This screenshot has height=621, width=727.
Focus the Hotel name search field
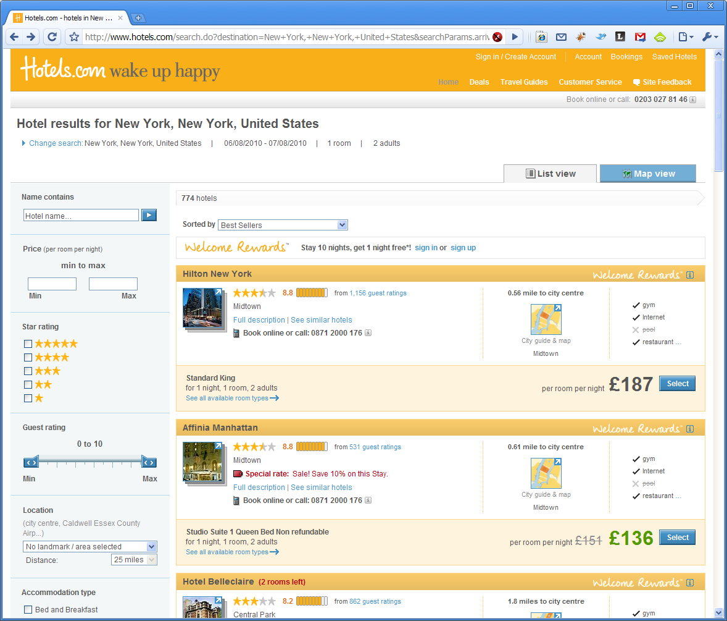point(81,216)
